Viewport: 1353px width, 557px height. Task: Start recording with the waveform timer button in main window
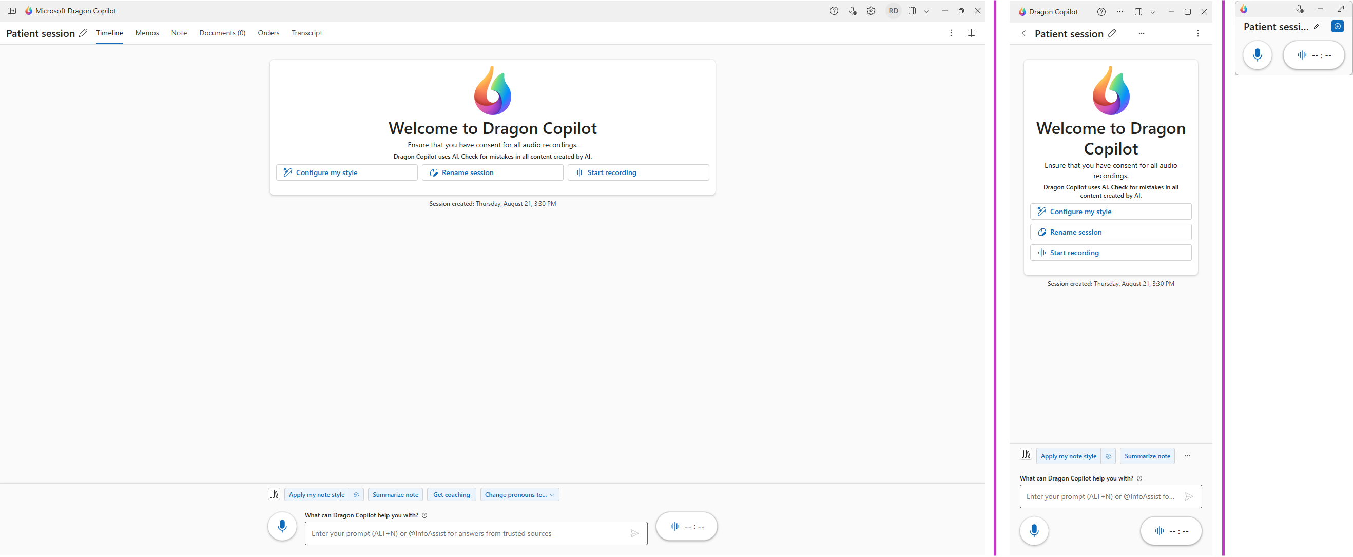(686, 527)
